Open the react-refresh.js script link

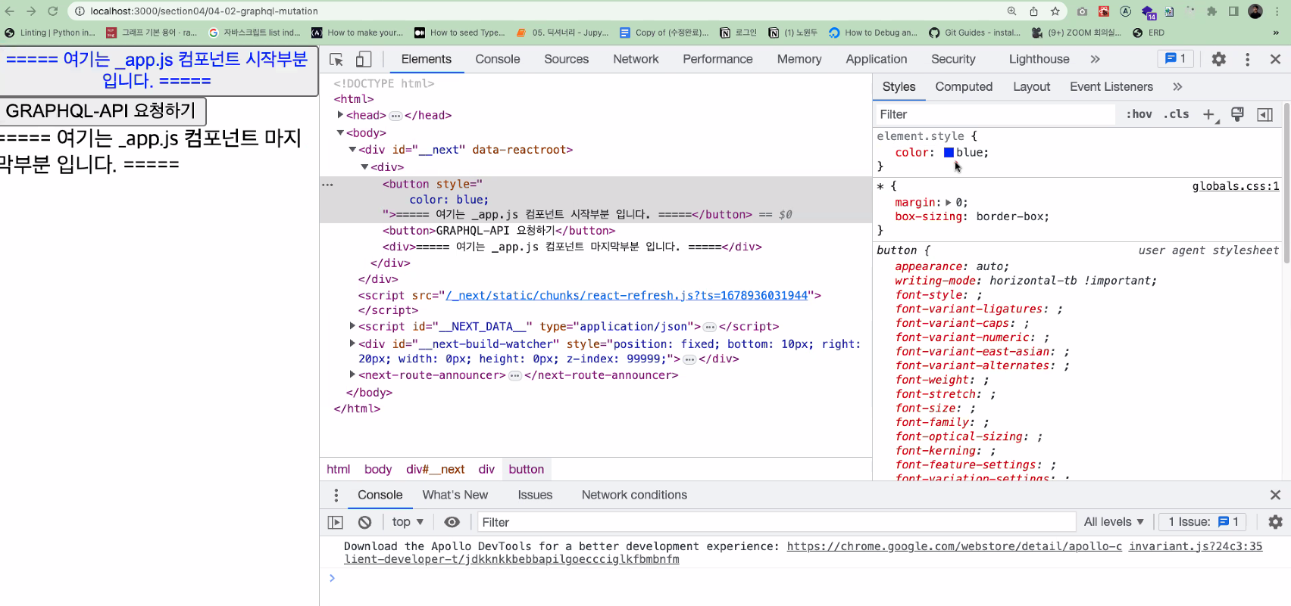627,295
